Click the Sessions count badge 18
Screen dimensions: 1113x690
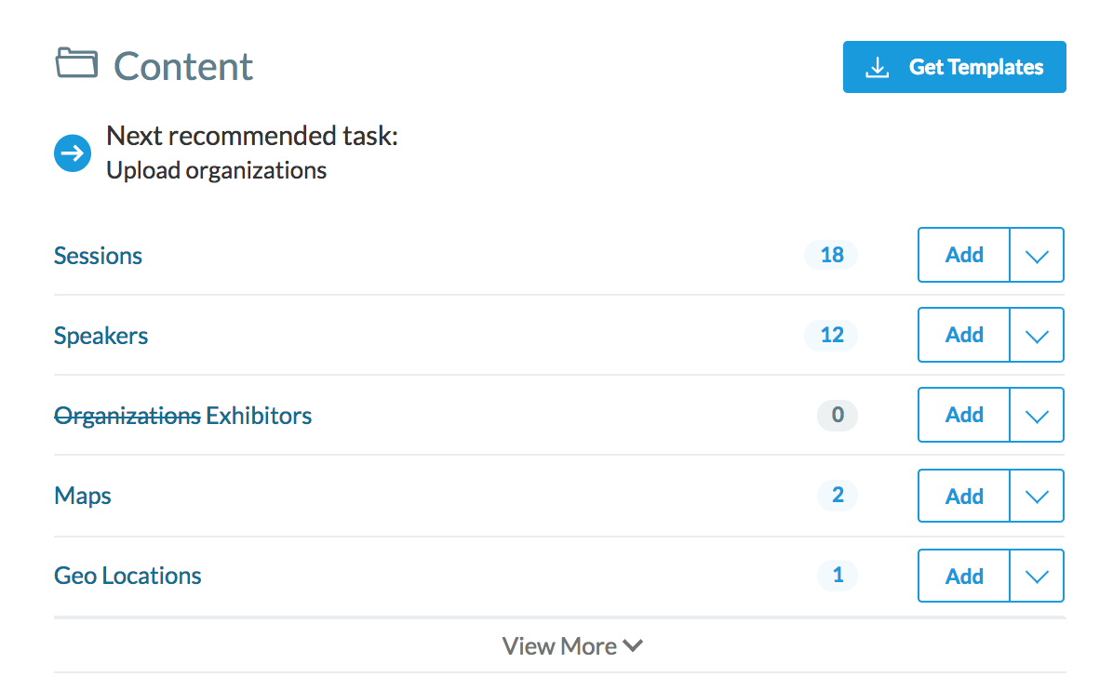click(x=831, y=255)
